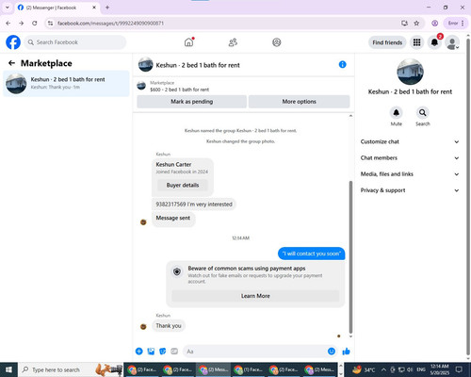Open the account profile avatar menu
The image size is (471, 377).
click(452, 43)
